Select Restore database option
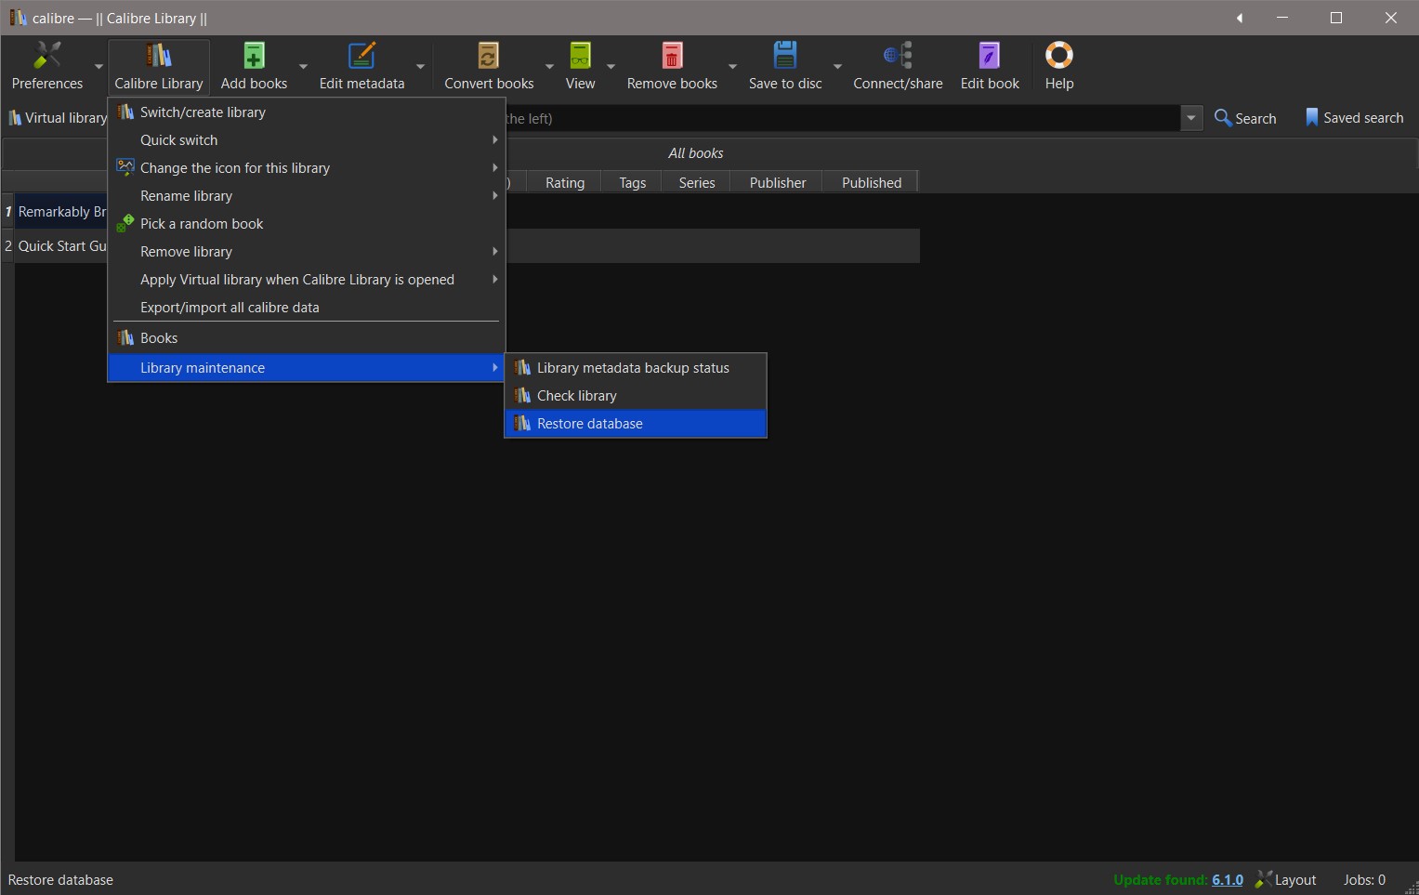 pyautogui.click(x=636, y=424)
